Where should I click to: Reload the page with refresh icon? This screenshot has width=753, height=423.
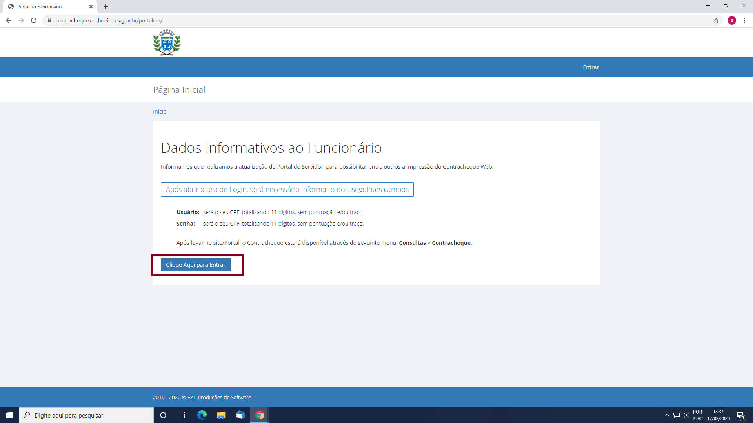[34, 20]
